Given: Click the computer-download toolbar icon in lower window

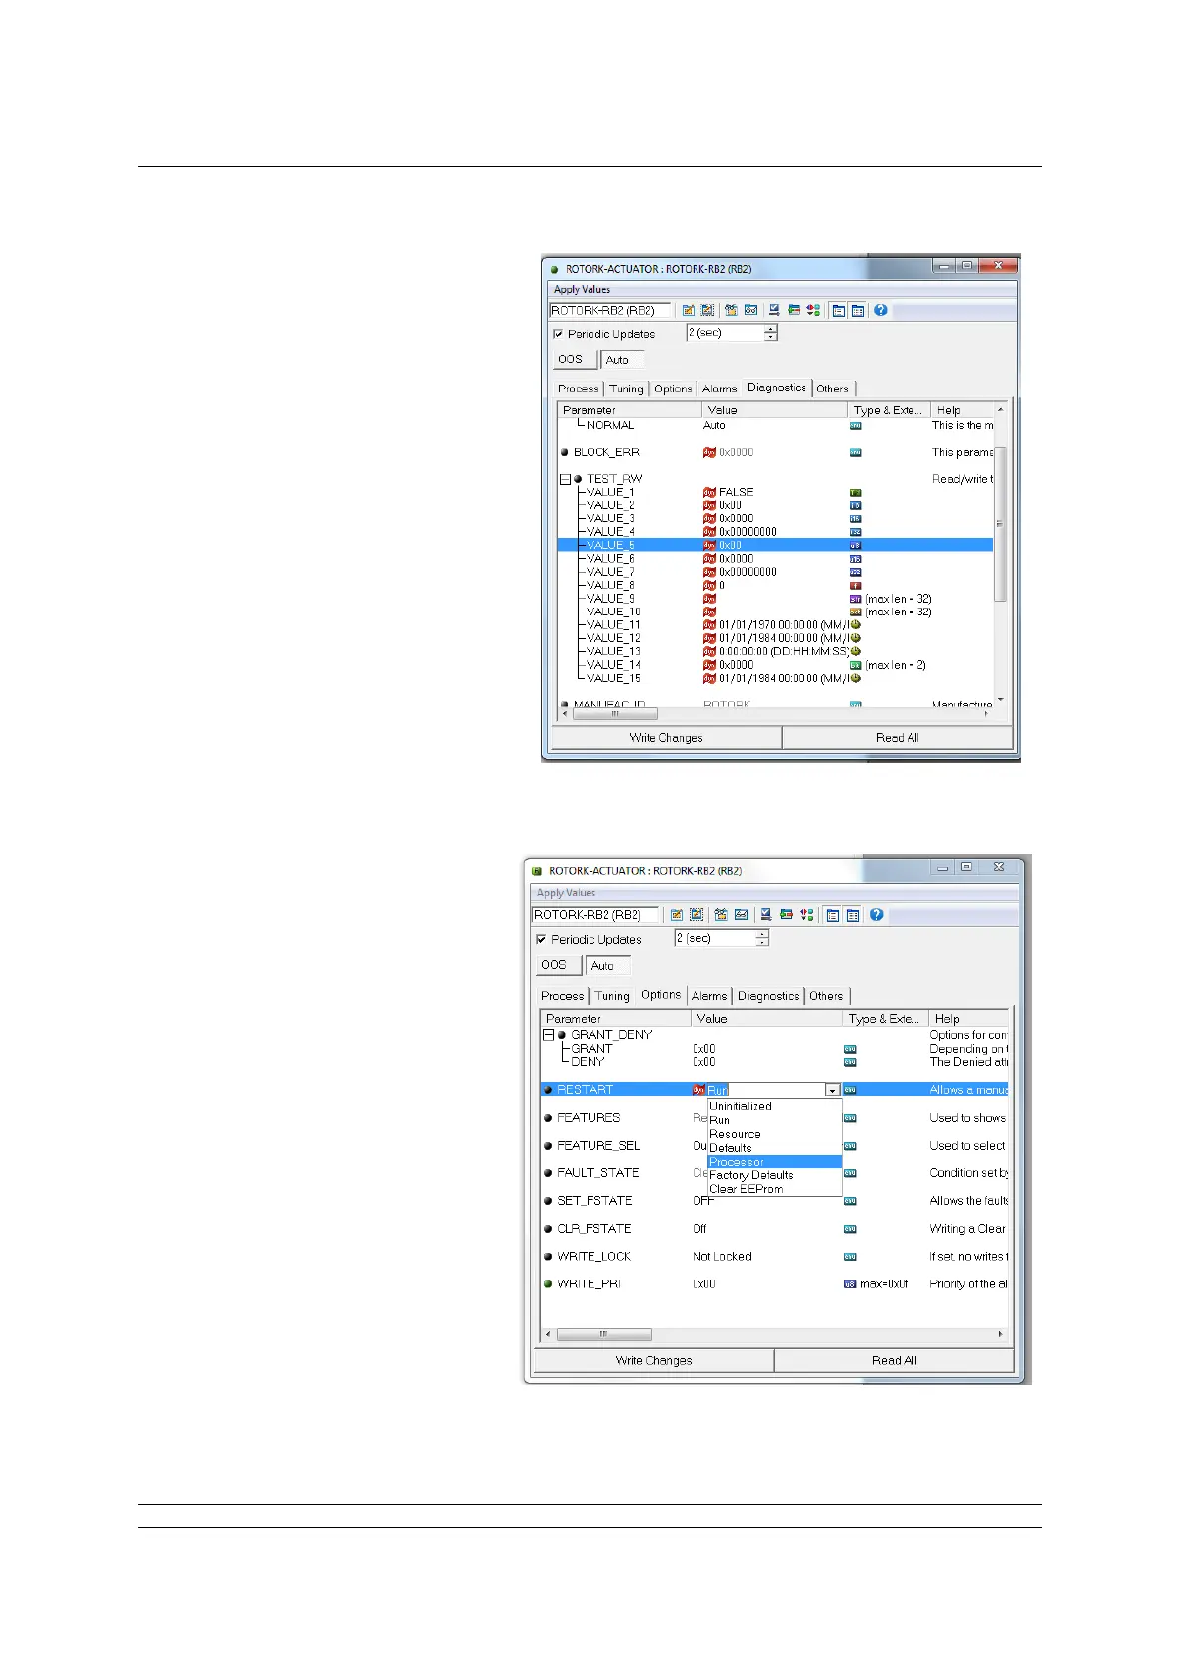Looking at the screenshot, I should pos(766,915).
